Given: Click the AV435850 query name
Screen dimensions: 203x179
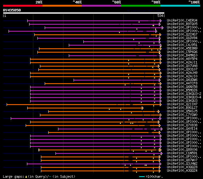Looking at the screenshot, I should pos(12,10).
